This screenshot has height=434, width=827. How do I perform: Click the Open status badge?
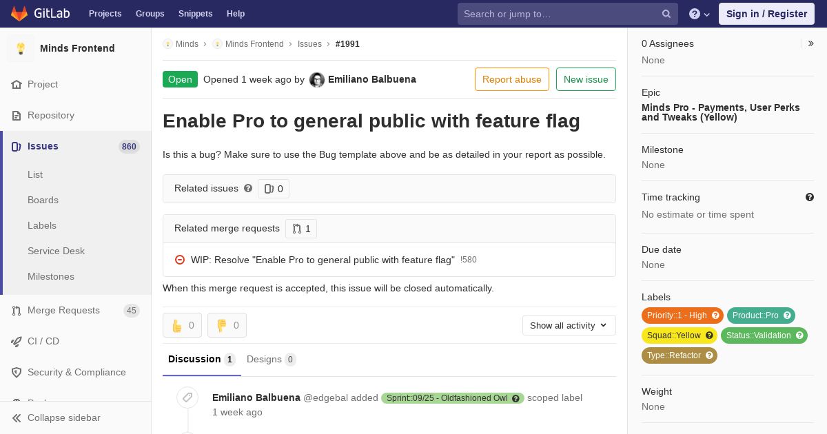coord(180,79)
